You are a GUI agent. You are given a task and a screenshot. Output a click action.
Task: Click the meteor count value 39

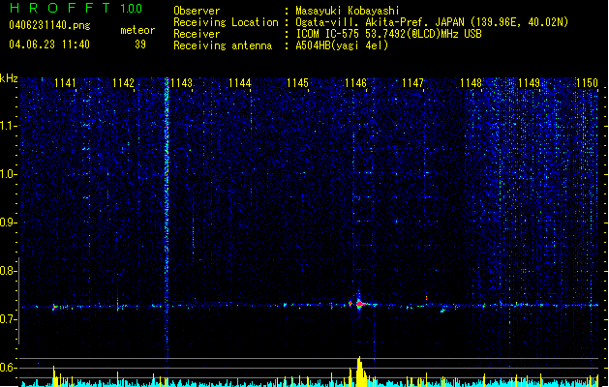pyautogui.click(x=140, y=45)
